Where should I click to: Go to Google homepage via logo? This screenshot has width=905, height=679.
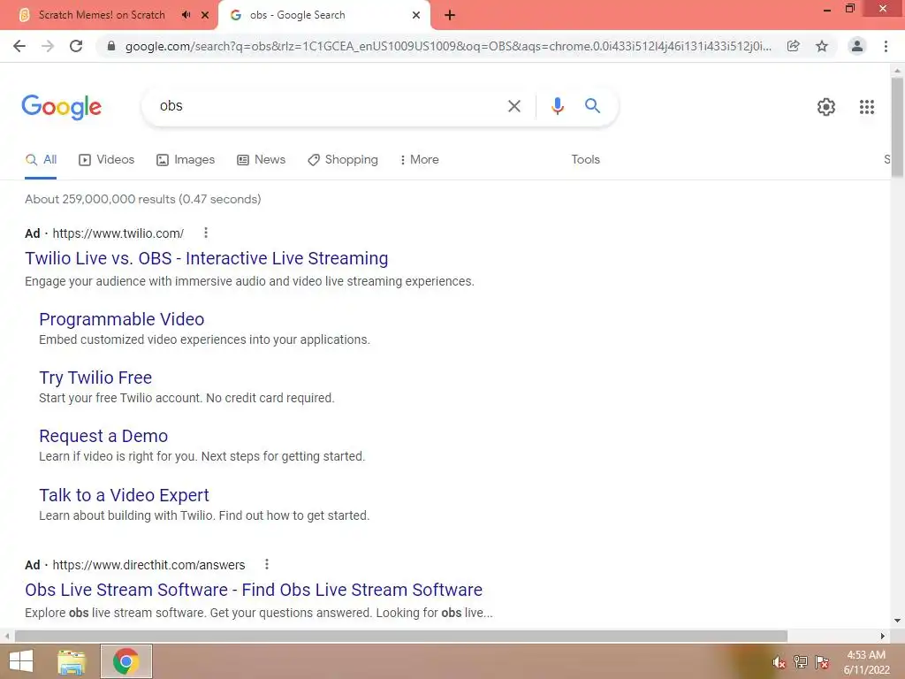click(x=61, y=107)
